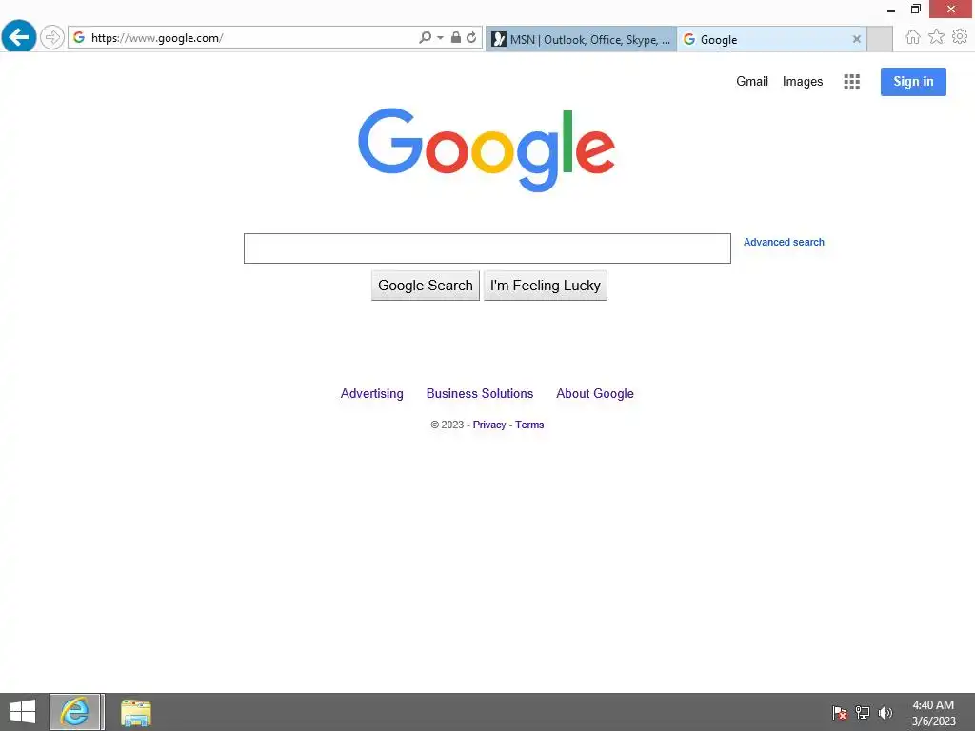Screen dimensions: 975x731
Task: Click the volume speaker tray icon
Action: pos(885,712)
